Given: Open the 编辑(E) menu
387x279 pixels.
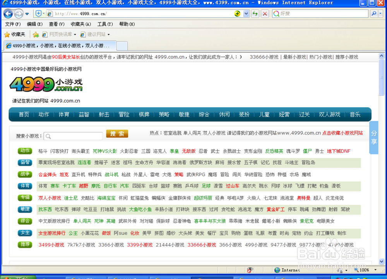Looking at the screenshot, I should click(34, 24).
